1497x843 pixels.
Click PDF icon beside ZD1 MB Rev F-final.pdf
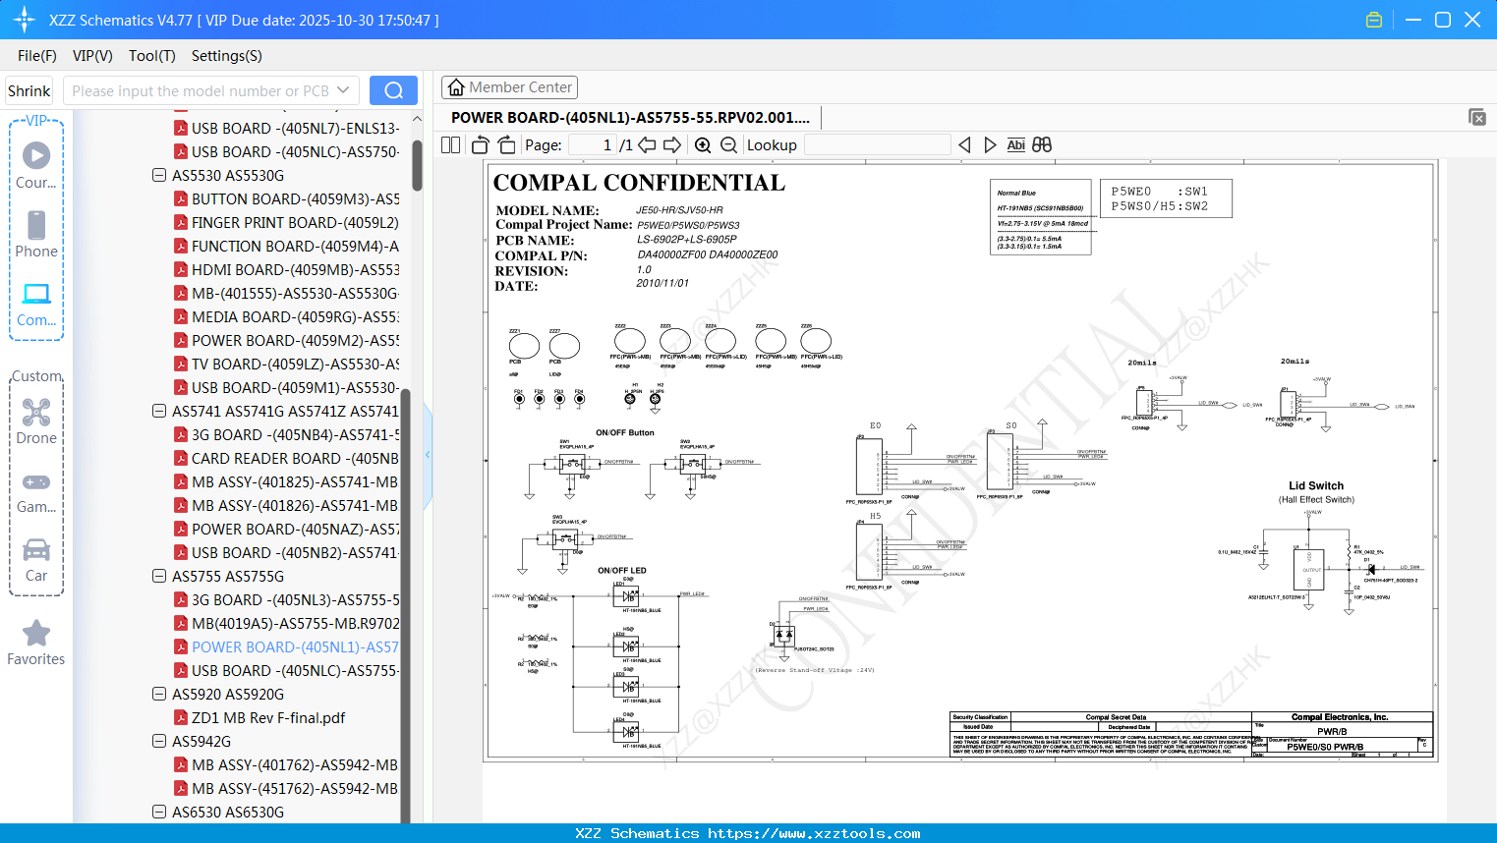[181, 717]
